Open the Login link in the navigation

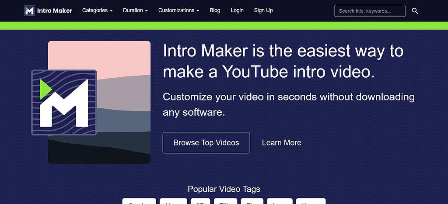[237, 10]
